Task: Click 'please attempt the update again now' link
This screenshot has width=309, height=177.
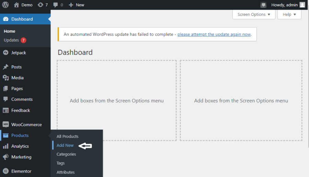Action: click(x=214, y=34)
